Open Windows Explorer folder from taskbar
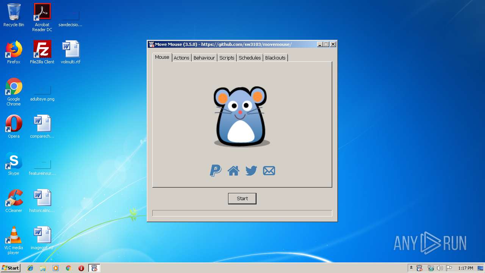Viewport: 485px width, 273px height. click(43, 268)
